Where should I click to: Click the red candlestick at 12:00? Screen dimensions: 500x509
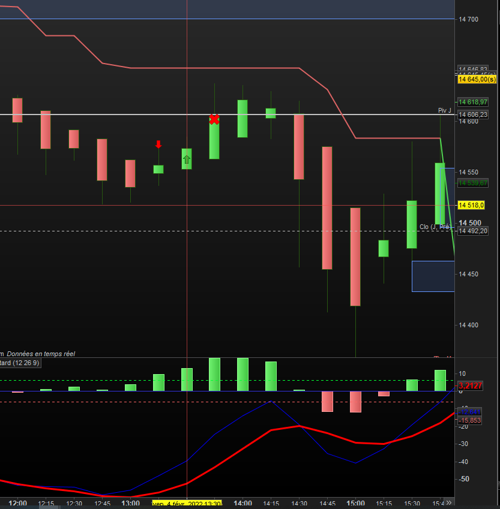[17, 110]
